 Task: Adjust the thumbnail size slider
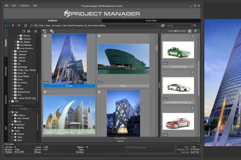pos(176,31)
